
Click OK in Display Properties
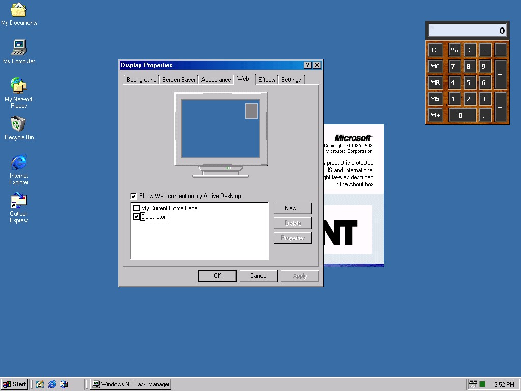(x=217, y=276)
